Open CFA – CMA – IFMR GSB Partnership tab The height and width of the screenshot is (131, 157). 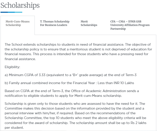130,25
